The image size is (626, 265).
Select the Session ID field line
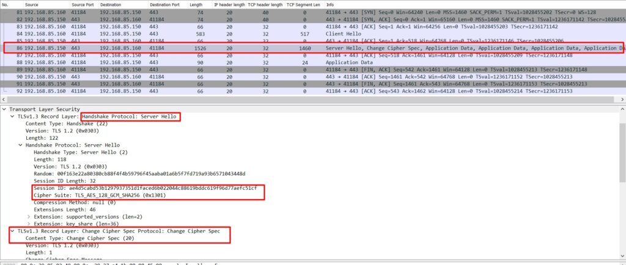pos(145,188)
